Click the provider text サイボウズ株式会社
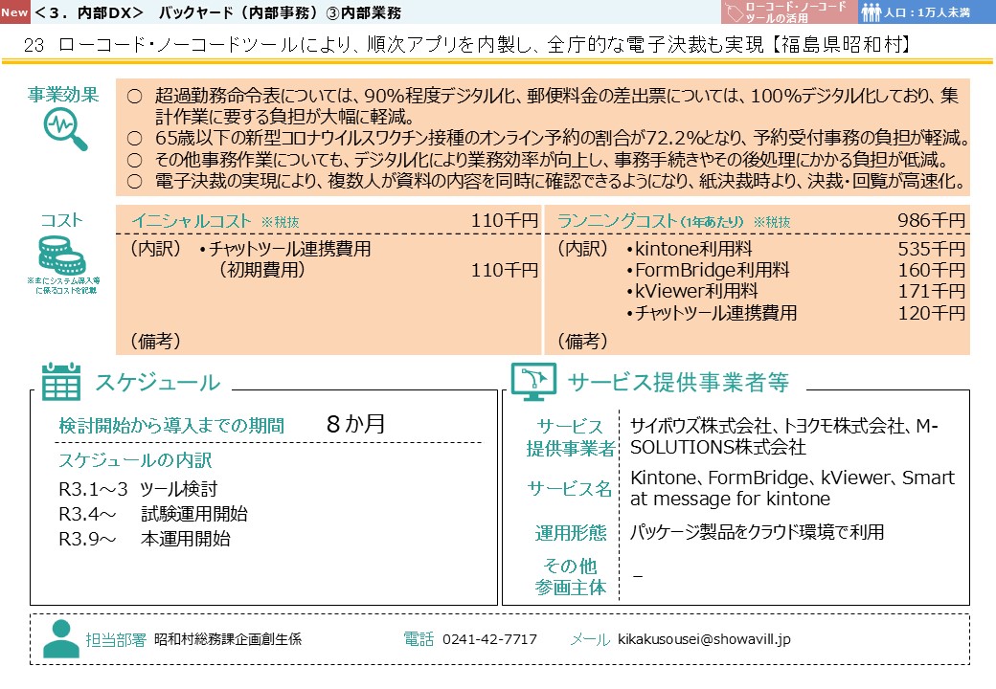 pyautogui.click(x=701, y=426)
